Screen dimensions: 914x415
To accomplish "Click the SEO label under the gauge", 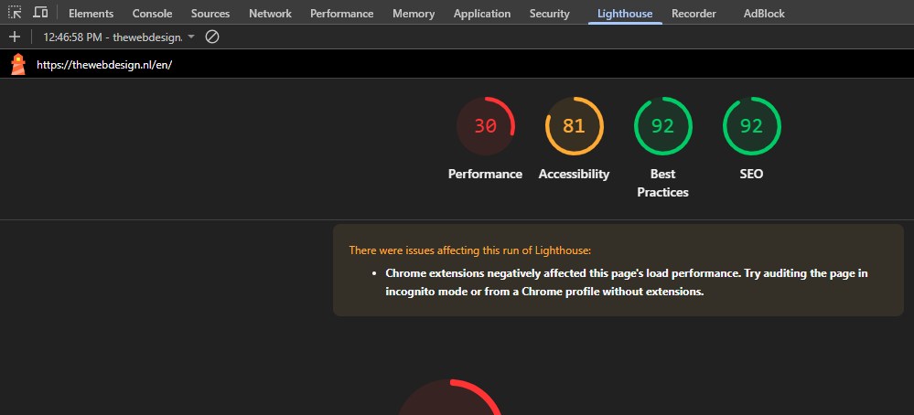I will click(x=751, y=174).
